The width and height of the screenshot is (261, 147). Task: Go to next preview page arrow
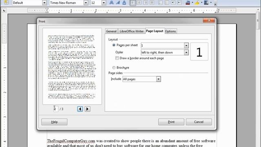point(87,109)
